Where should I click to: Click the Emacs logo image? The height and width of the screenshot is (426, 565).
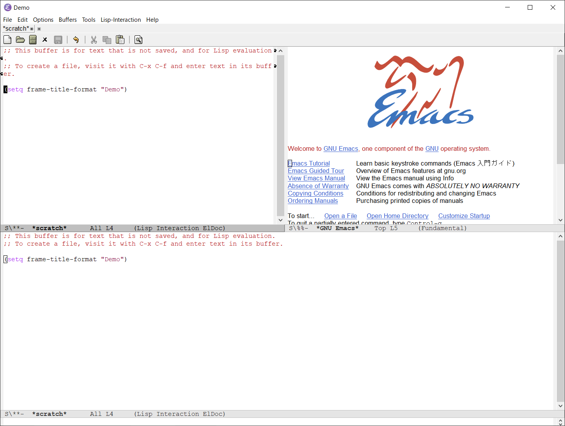(x=420, y=92)
